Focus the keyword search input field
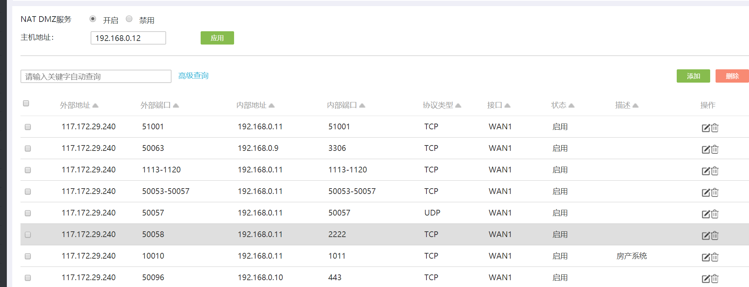The image size is (749, 287). [x=96, y=77]
